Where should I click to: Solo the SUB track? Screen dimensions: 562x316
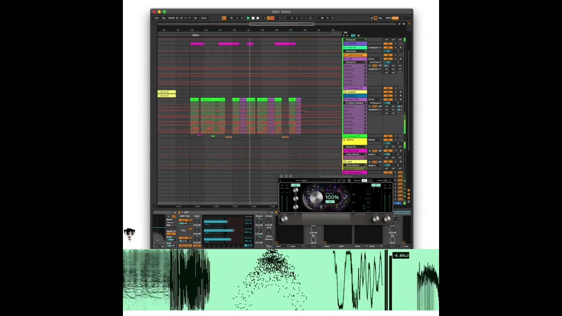tap(396, 162)
